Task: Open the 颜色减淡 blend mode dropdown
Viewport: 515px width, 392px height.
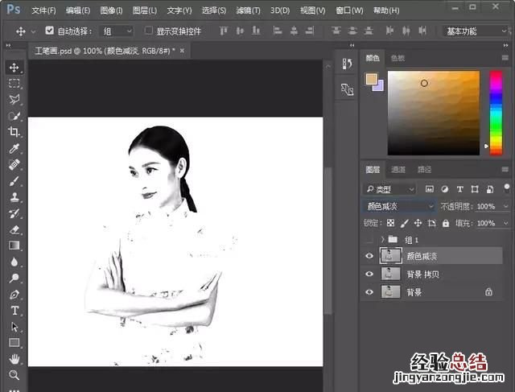Action: pyautogui.click(x=400, y=206)
